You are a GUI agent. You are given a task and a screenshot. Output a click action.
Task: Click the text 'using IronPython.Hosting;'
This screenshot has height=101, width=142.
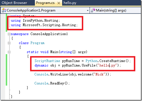click(35, 21)
